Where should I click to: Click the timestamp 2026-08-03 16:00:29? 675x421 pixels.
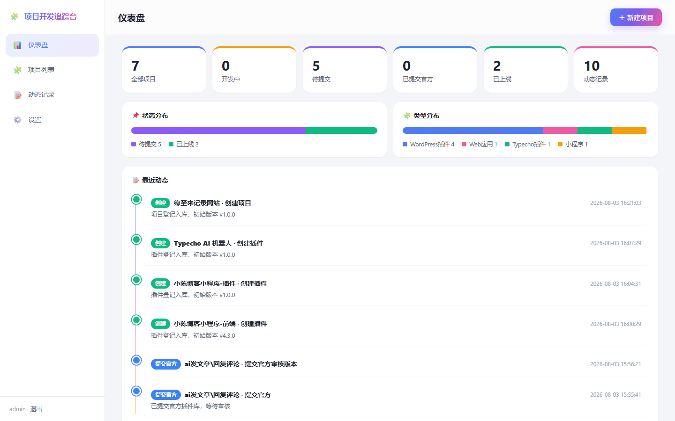coord(615,324)
